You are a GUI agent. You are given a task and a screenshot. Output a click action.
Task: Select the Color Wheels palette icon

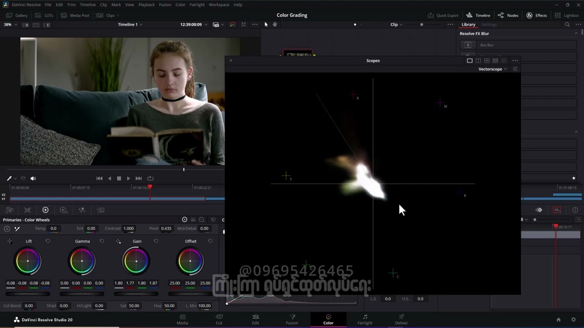[45, 210]
